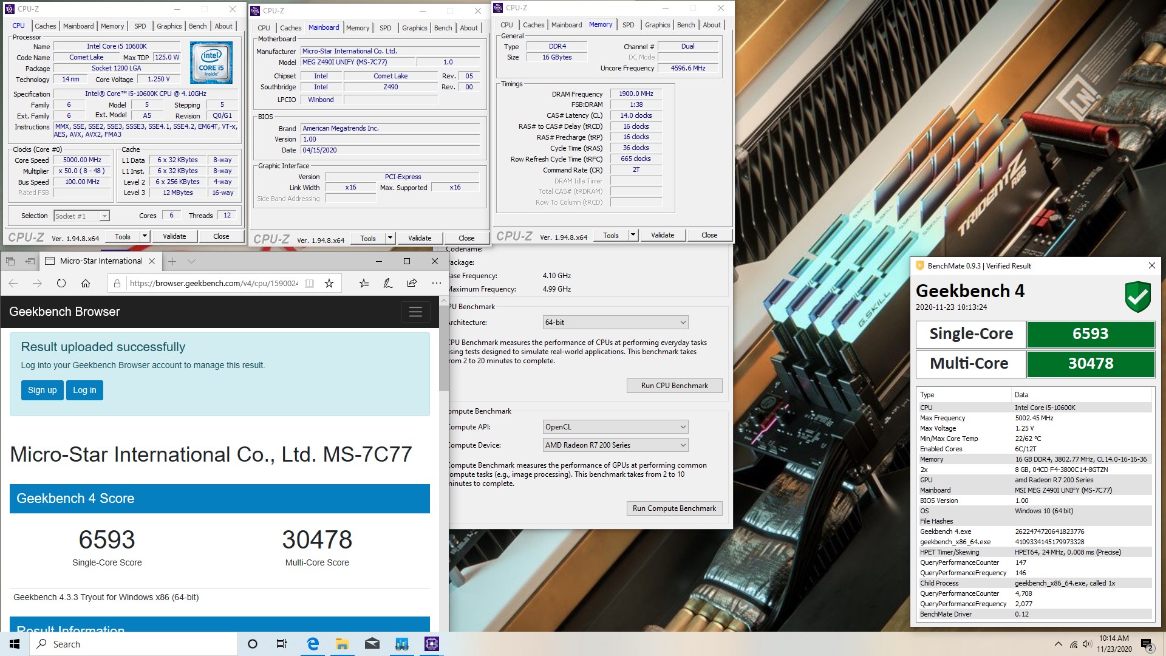1166x656 pixels.
Task: Click the browser forward arrow
Action: (37, 284)
